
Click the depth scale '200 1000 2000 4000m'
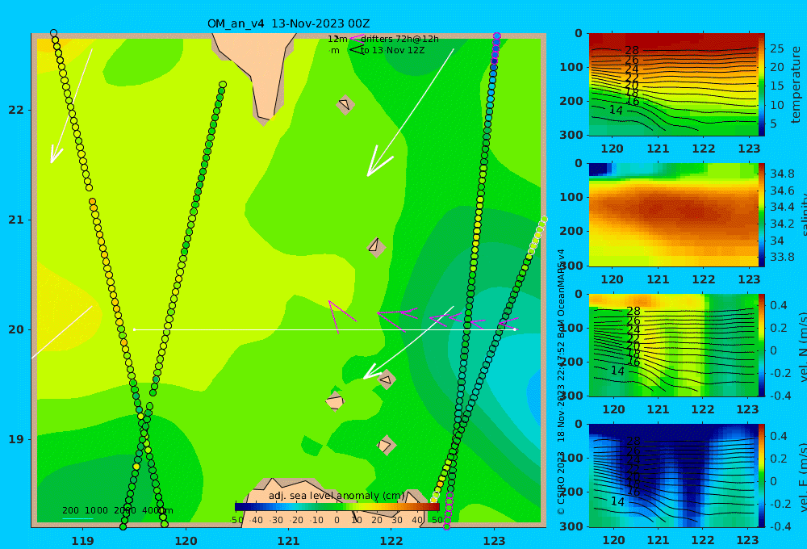117,510
